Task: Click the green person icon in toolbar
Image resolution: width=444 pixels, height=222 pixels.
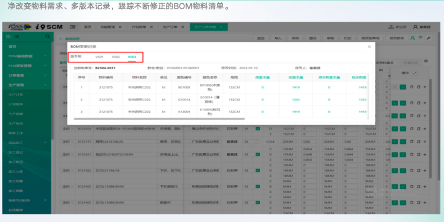Action: tap(412, 38)
